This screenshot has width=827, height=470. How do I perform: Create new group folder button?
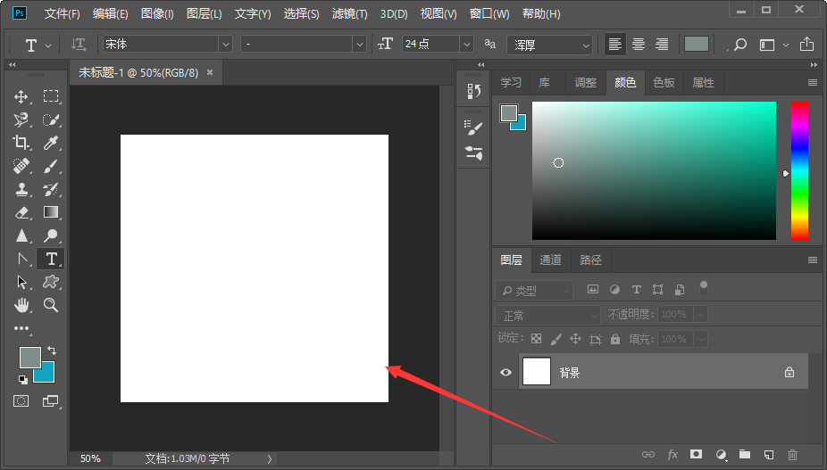click(x=745, y=454)
